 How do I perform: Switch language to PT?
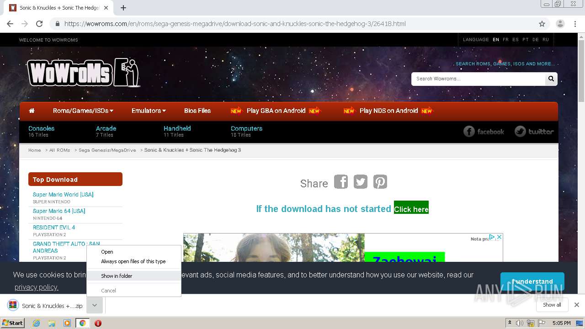point(526,40)
